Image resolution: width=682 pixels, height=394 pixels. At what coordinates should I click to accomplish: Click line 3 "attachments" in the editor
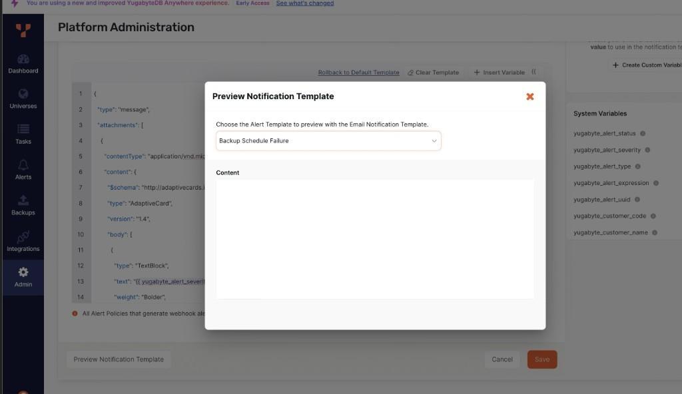click(x=120, y=125)
